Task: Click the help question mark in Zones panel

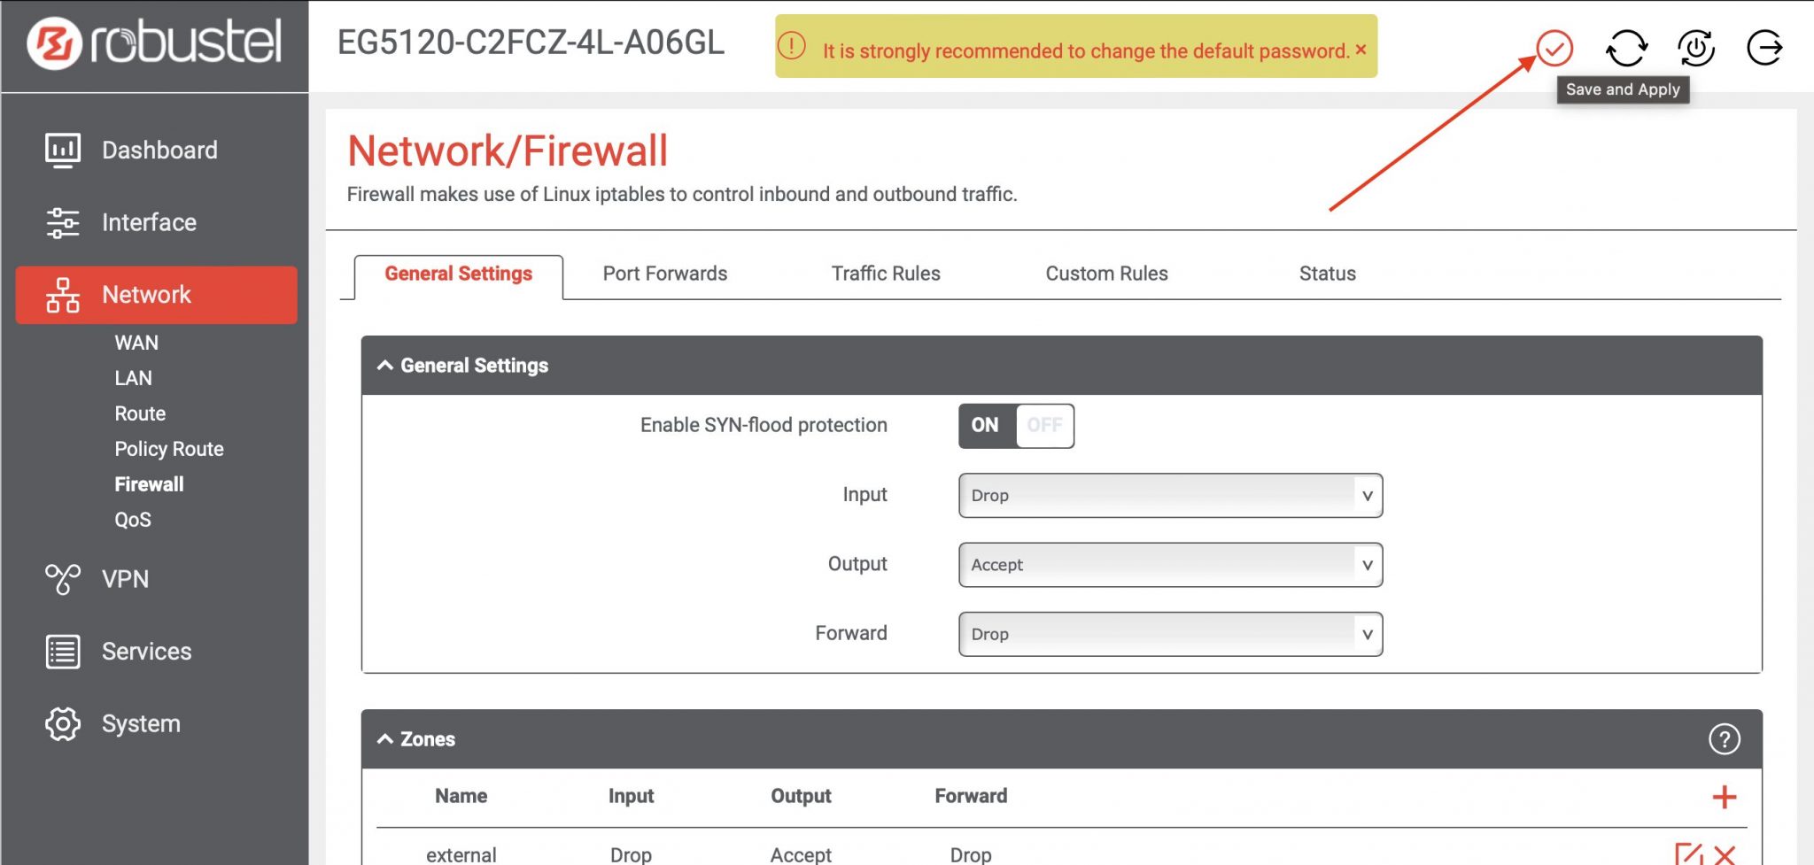Action: pyautogui.click(x=1724, y=738)
